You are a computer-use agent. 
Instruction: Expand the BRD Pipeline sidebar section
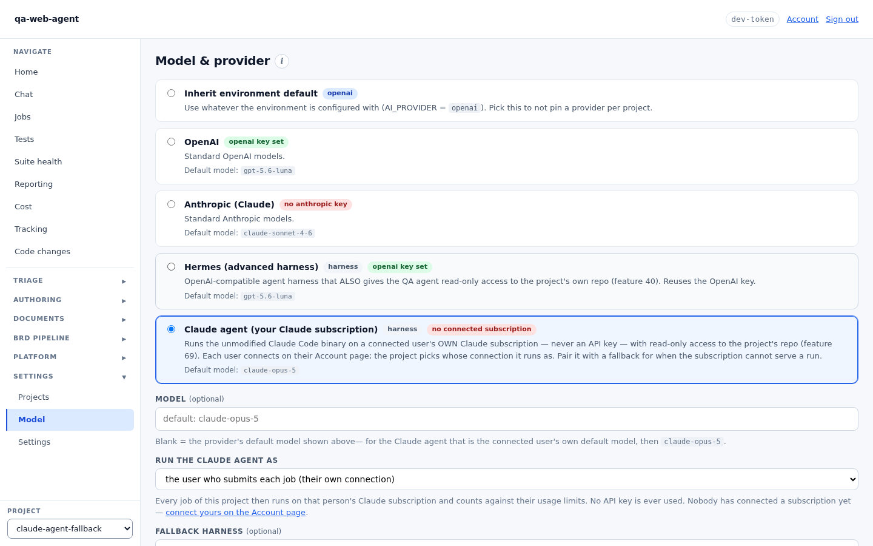click(x=70, y=339)
